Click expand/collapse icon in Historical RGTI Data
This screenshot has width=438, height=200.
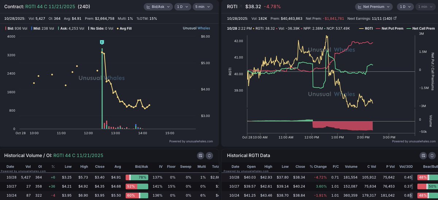[x=432, y=156]
